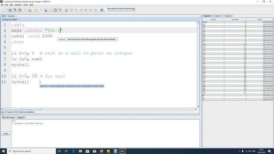Click the 'num1: .word 2500' code line
The image size is (274, 154).
point(32,36)
